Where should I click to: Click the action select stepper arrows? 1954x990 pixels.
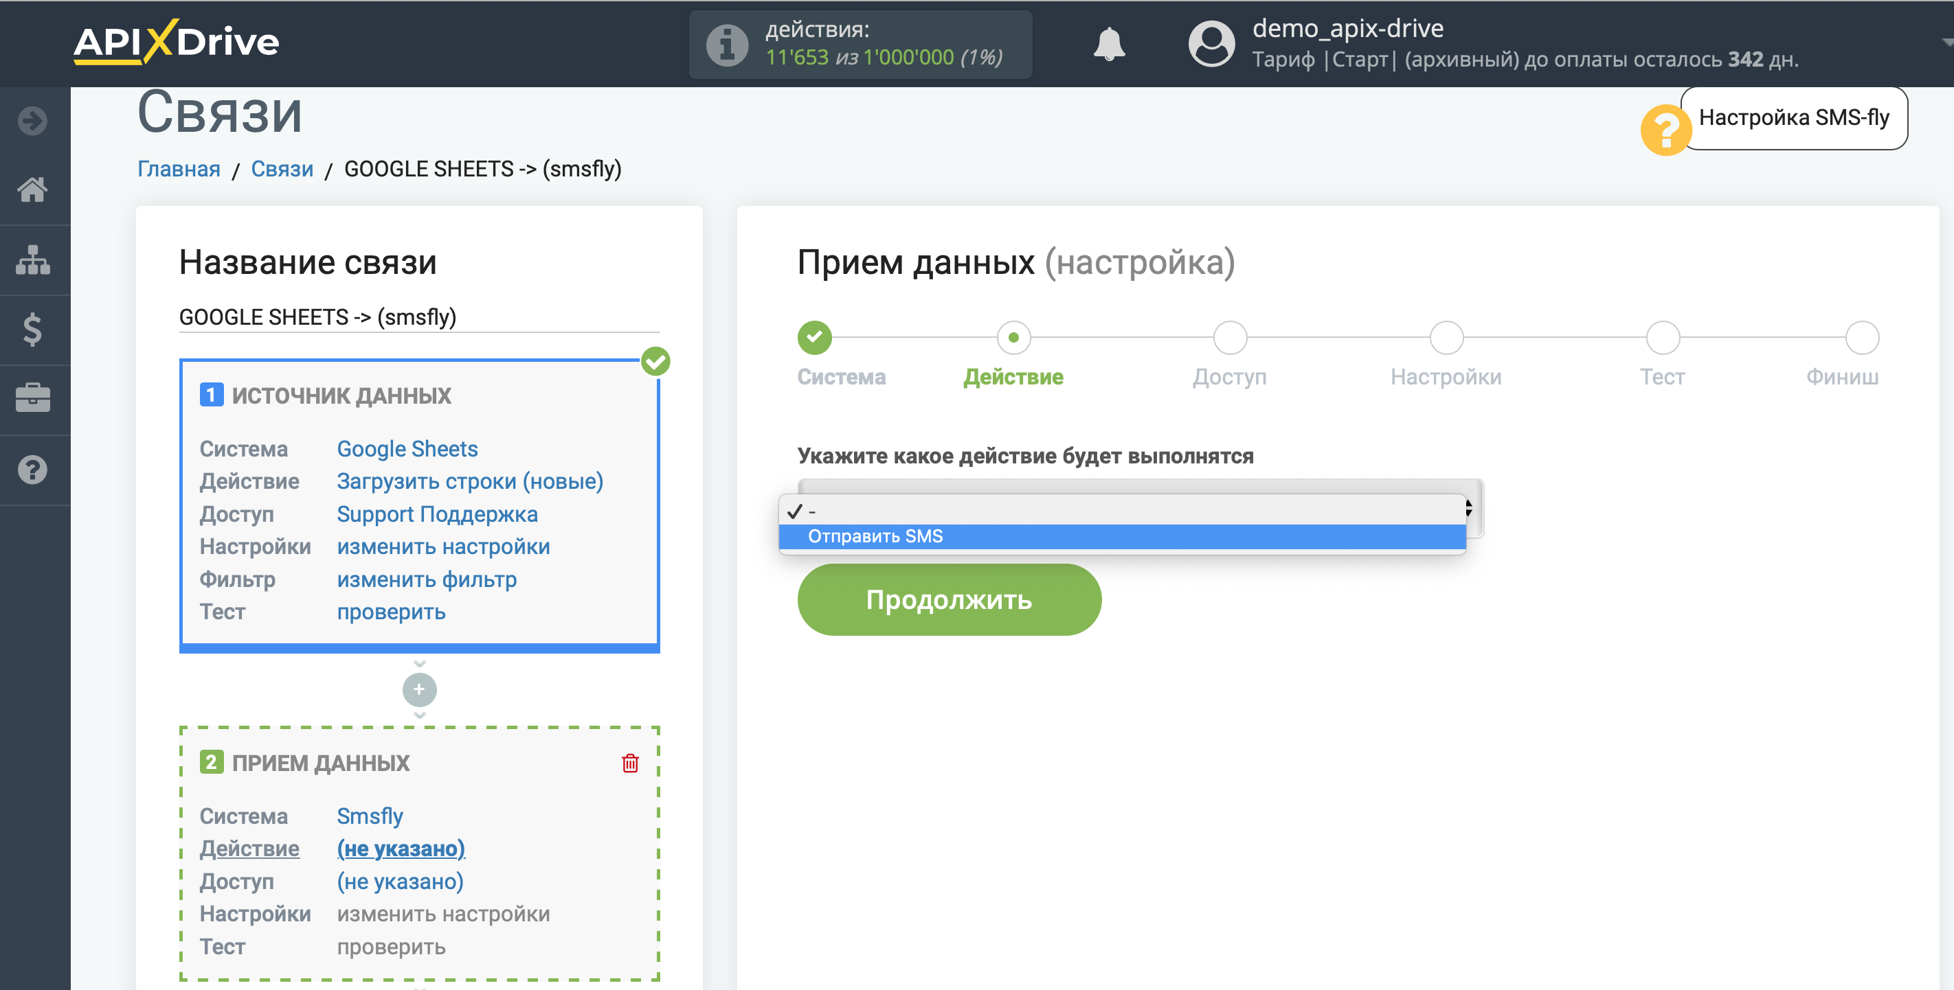(x=1468, y=508)
